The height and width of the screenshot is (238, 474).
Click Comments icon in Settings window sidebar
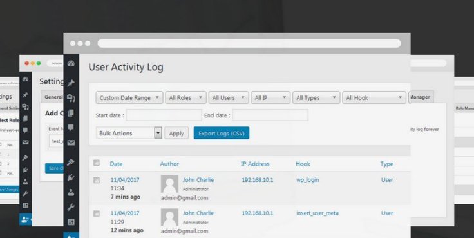pyautogui.click(x=25, y=130)
